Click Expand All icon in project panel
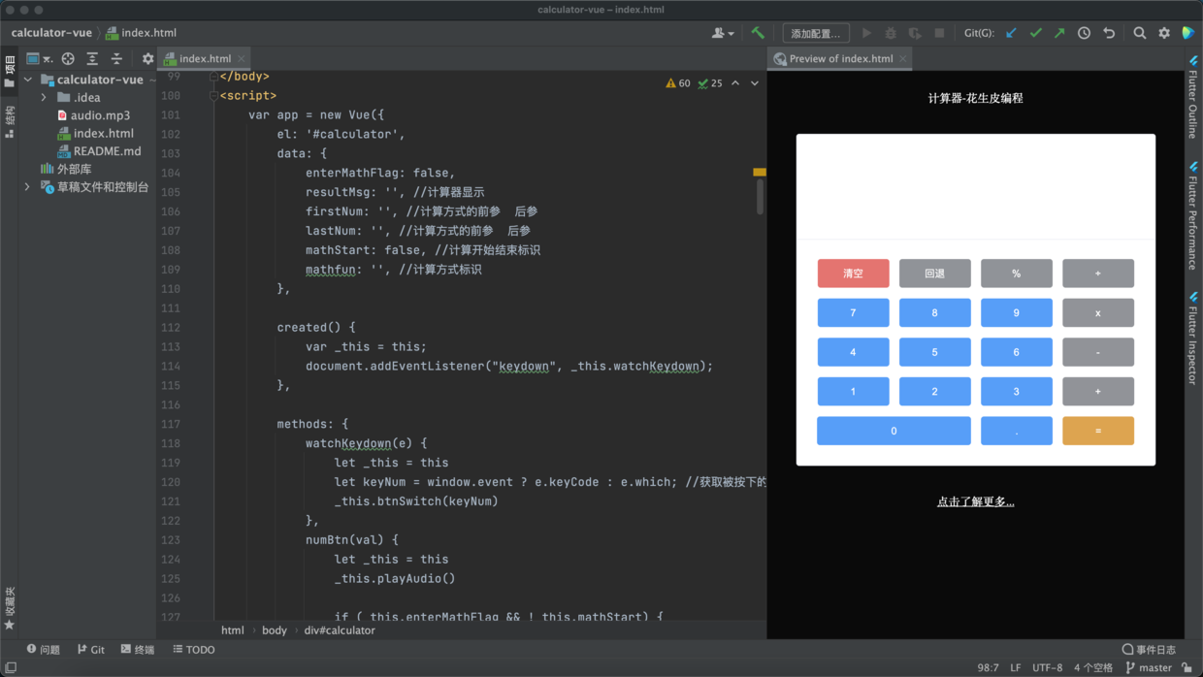Screen dimensions: 1203x677 click(92, 58)
